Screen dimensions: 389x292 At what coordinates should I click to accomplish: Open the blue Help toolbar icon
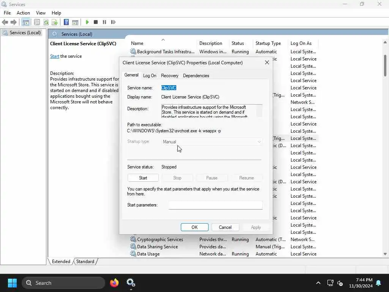(66, 22)
